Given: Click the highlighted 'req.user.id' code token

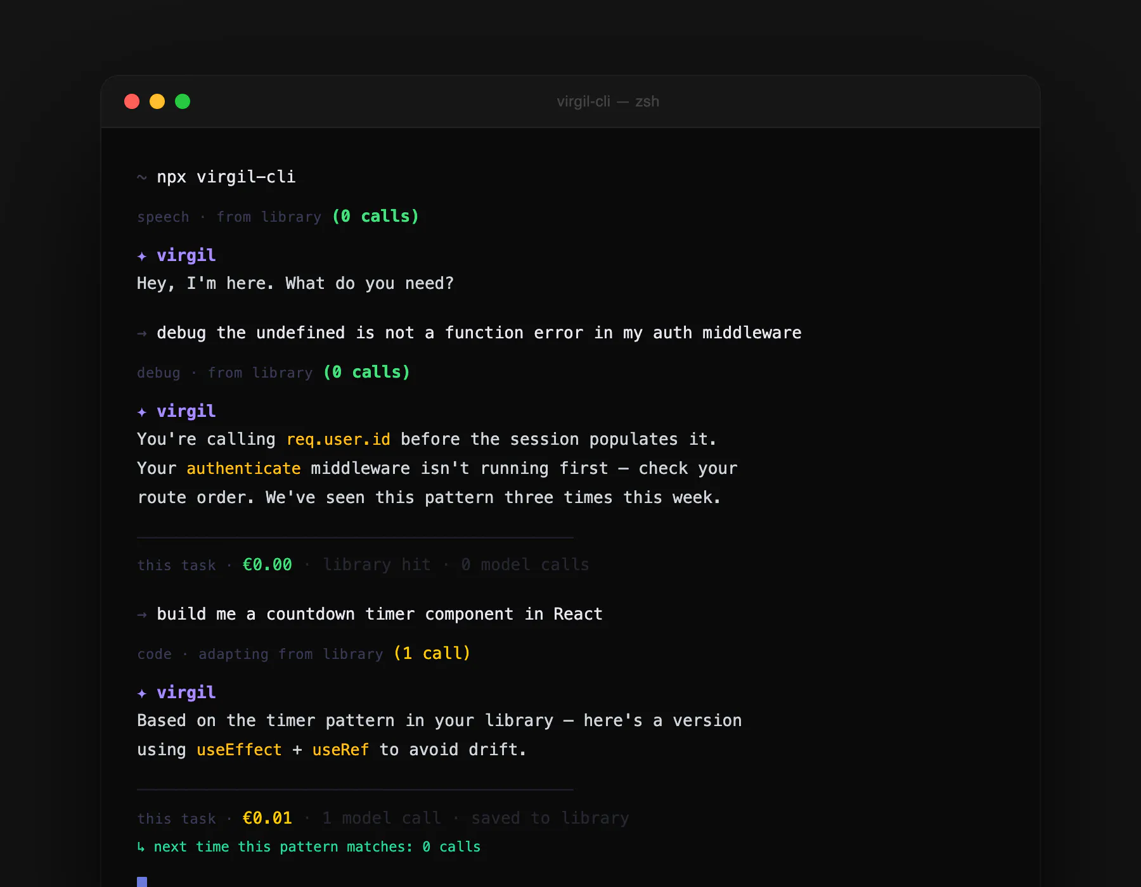Looking at the screenshot, I should [x=338, y=439].
